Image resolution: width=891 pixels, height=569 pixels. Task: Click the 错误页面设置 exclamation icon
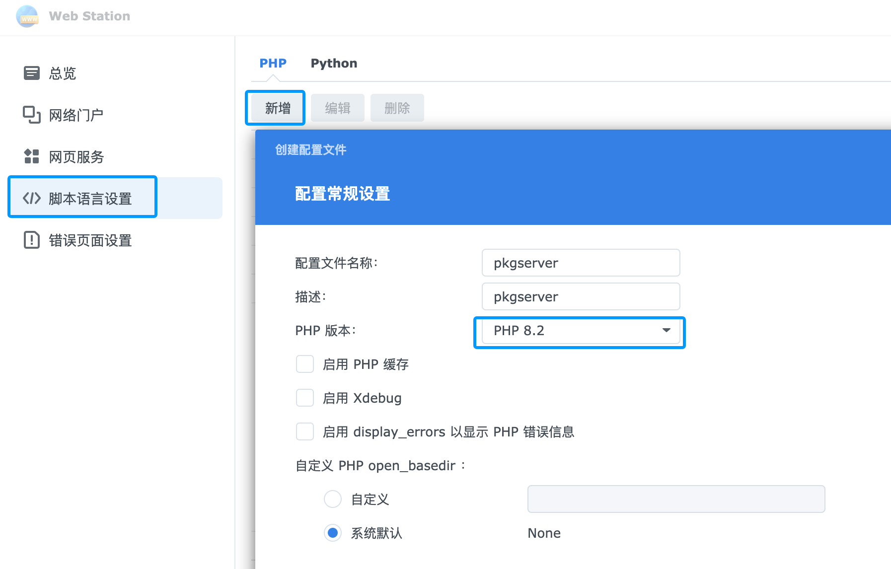(x=32, y=240)
